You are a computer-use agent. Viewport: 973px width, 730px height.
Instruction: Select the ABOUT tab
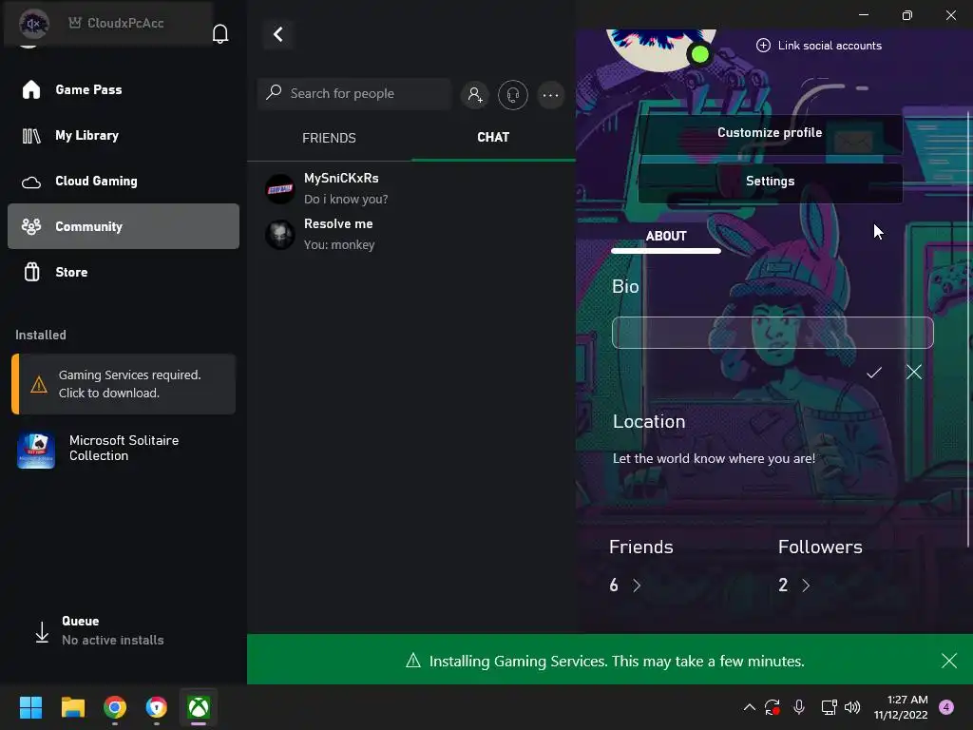pos(666,237)
